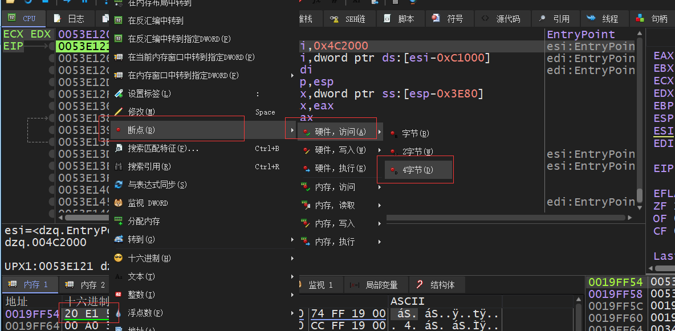Expand the 转到(G) submenu arrow

click(292, 239)
